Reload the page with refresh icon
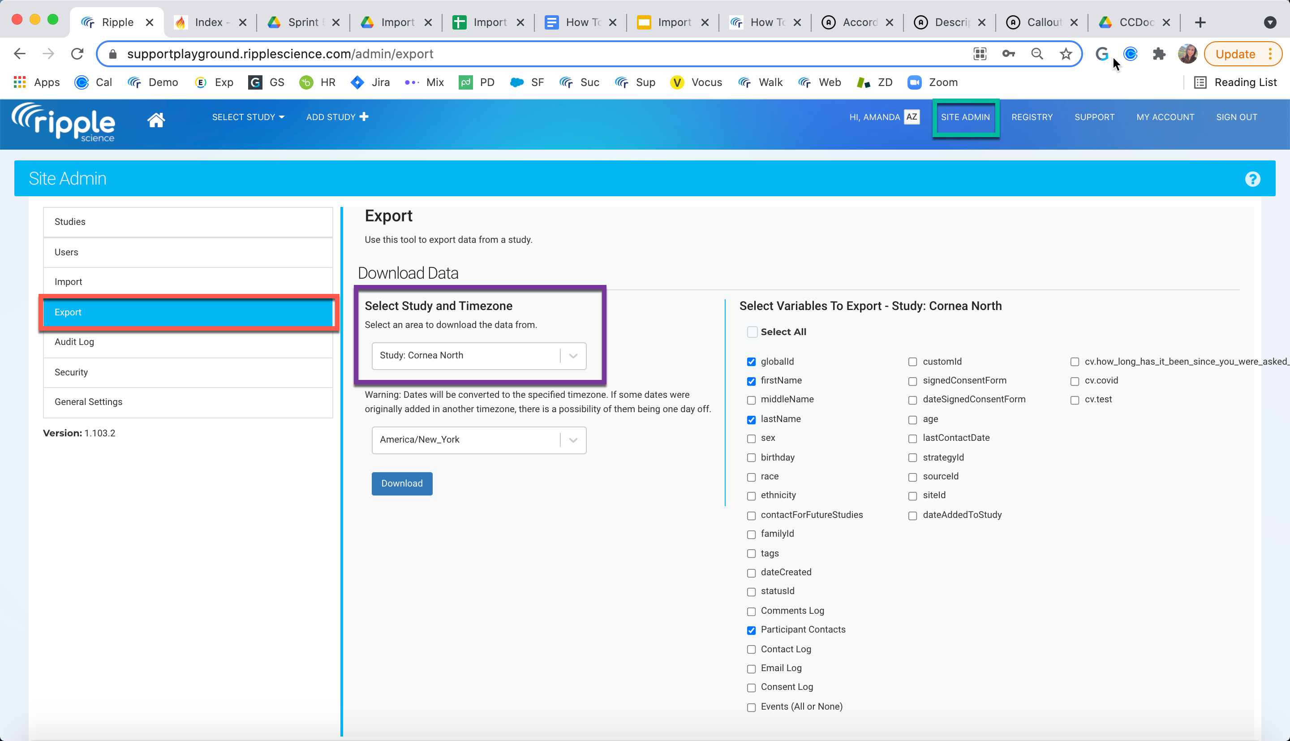Screen dimensions: 1290x741 pyautogui.click(x=77, y=54)
